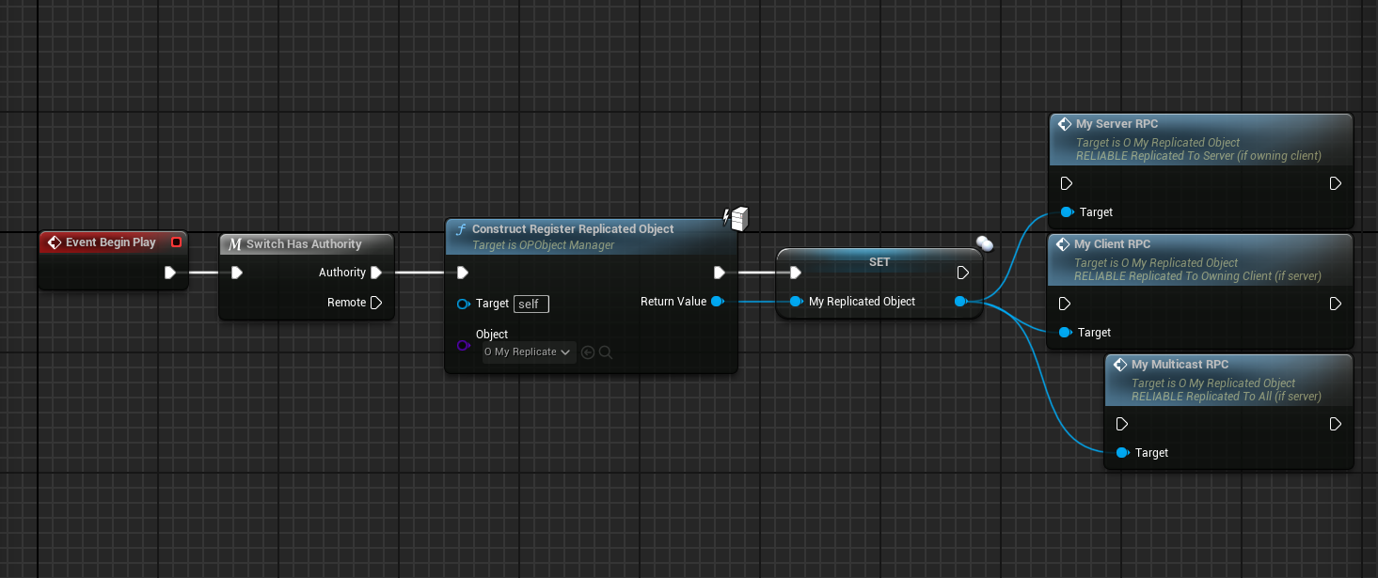
Task: Select the My Server RPC node title
Action: (1117, 124)
